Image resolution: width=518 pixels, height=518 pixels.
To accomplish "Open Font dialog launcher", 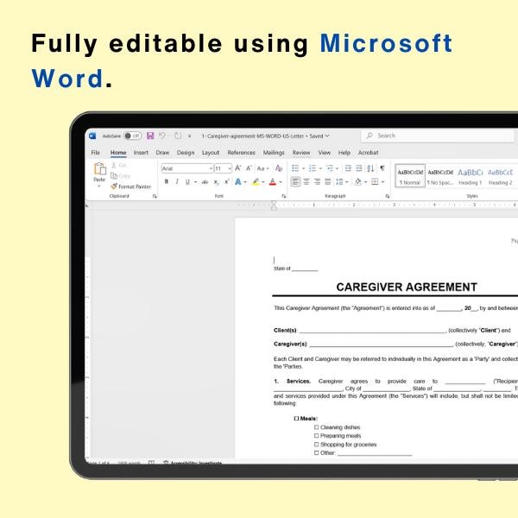I will coord(283,196).
